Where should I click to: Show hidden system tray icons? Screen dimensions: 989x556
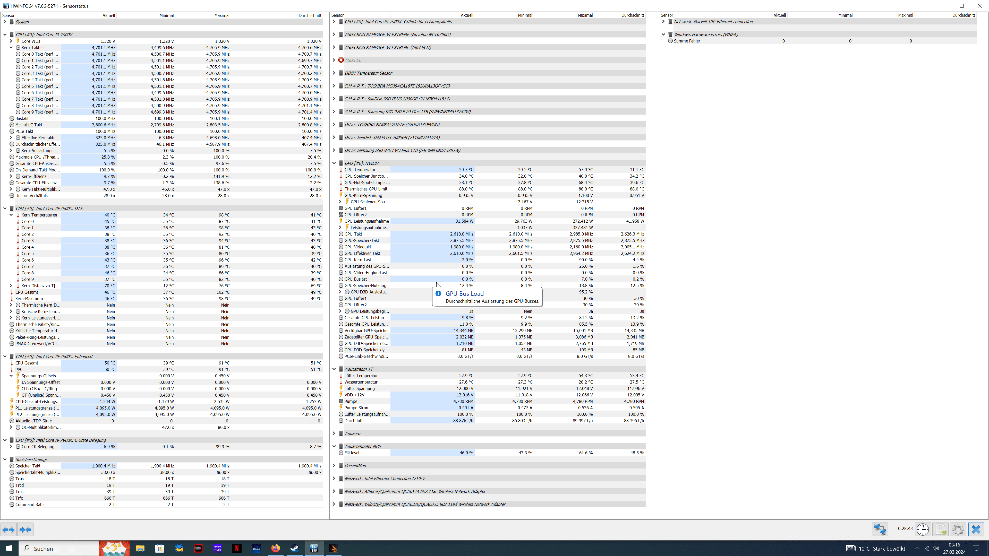[x=917, y=548]
